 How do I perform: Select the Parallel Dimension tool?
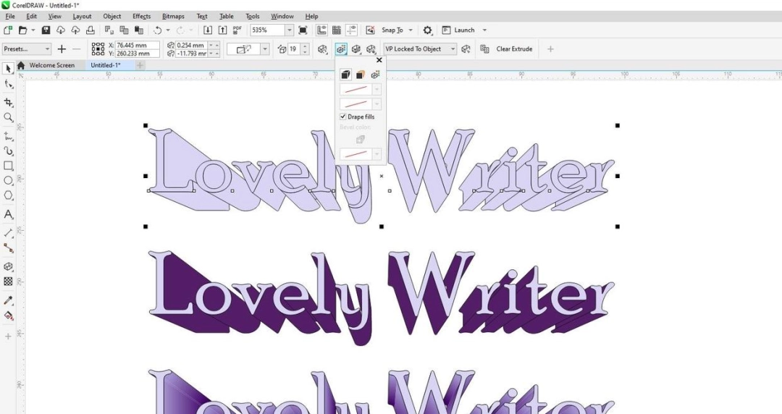click(x=8, y=233)
